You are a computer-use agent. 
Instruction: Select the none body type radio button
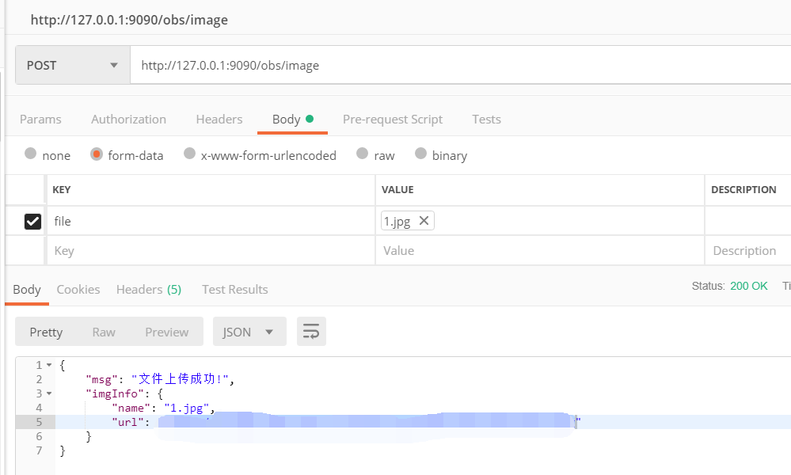[30, 155]
